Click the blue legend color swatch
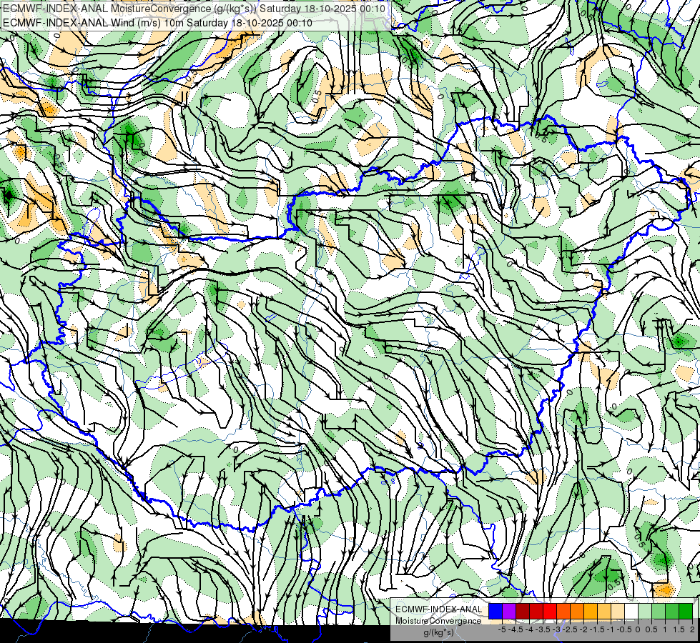 [495, 611]
